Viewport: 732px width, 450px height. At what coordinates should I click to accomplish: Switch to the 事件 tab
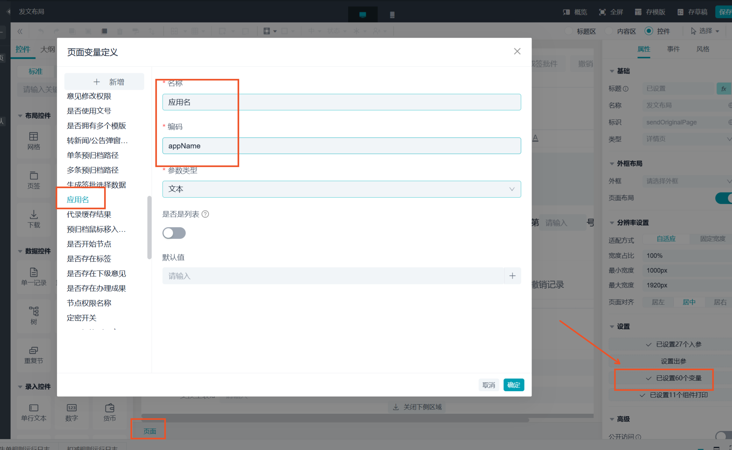coord(673,49)
